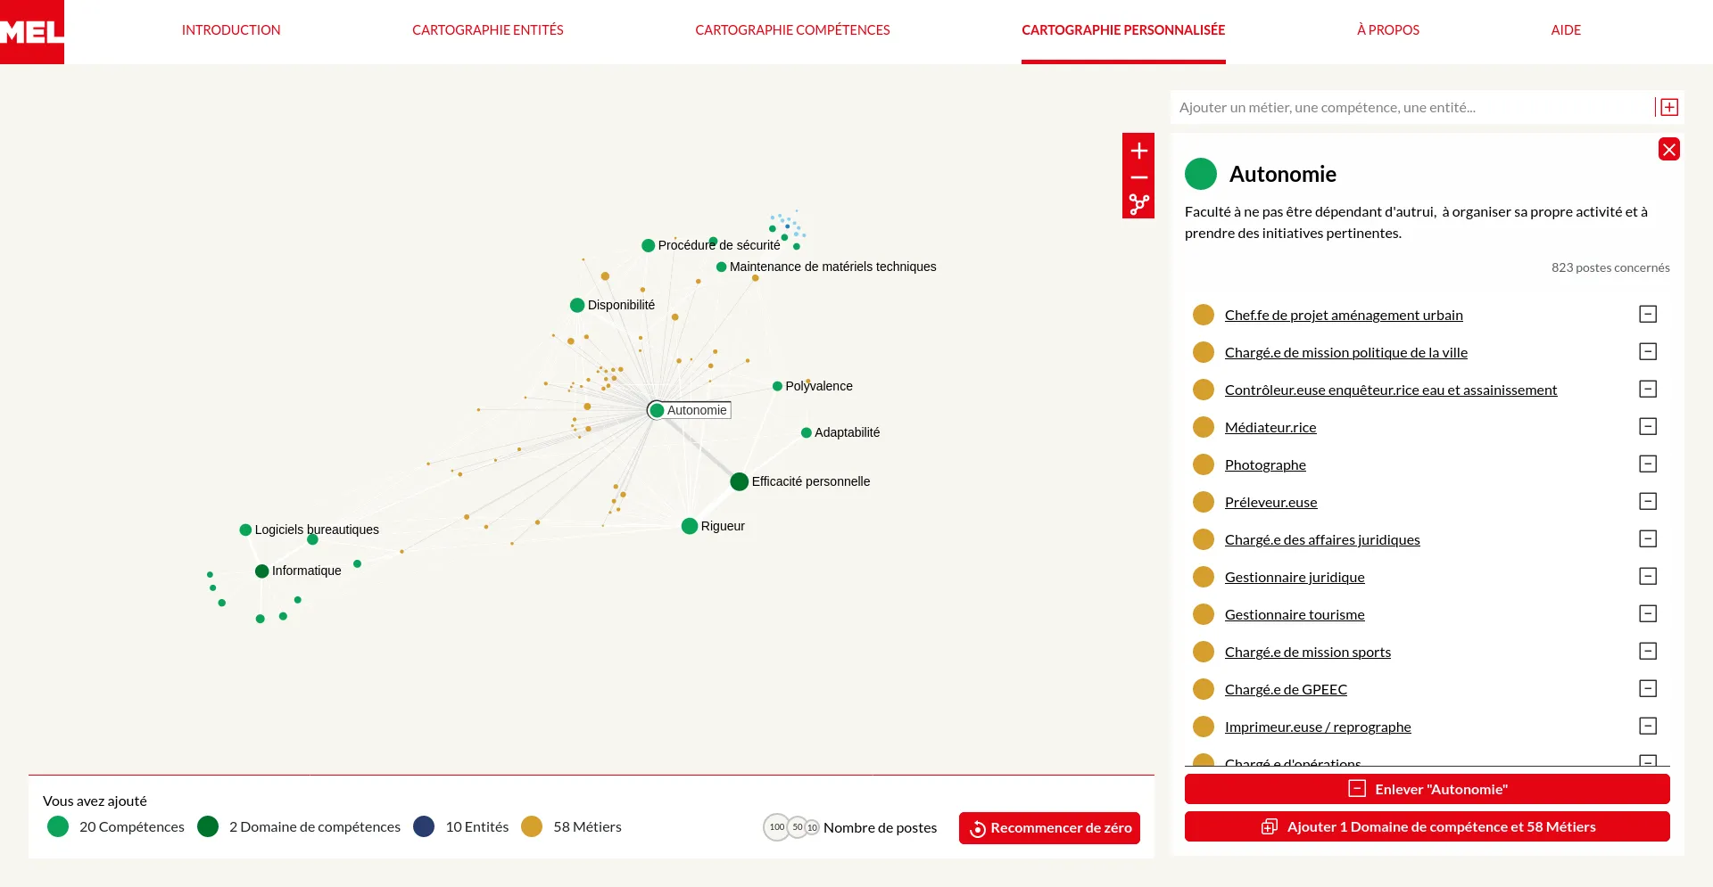
Task: Open the Cartographie Entités tab
Action: tap(487, 30)
